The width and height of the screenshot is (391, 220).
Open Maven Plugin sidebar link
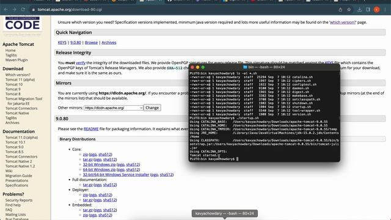[16, 60]
